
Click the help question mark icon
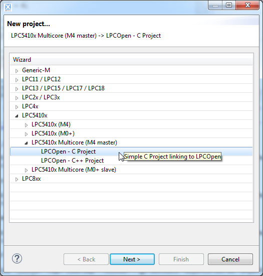17,259
